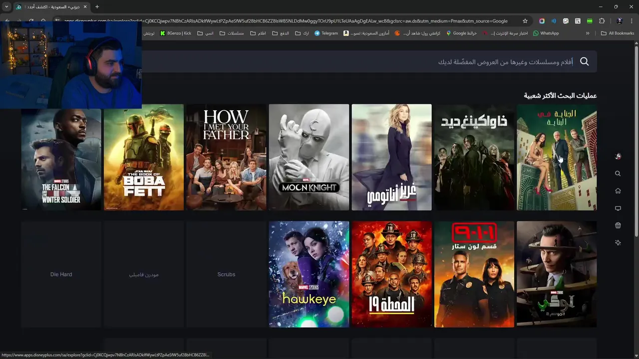Open the Google خرائط bookmark
This screenshot has height=359, width=639.
point(462,33)
